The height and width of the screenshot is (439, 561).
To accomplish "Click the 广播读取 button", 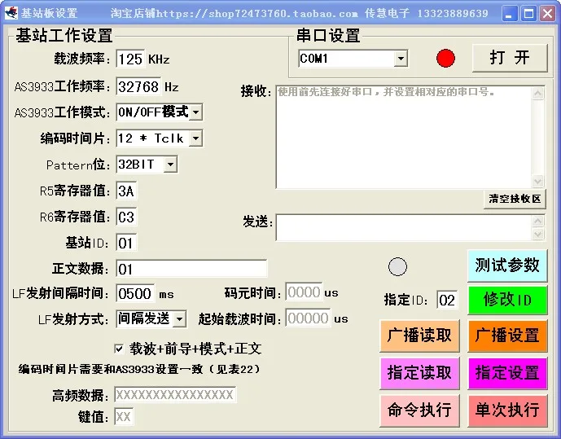I will tap(419, 336).
